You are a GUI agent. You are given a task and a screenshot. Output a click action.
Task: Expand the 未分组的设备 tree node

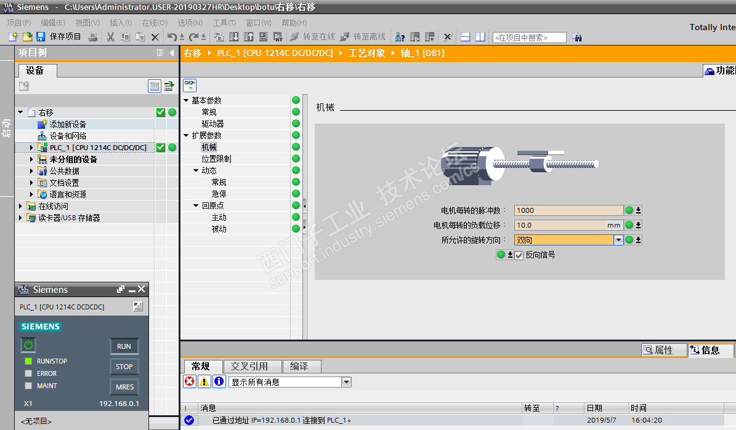(31, 159)
